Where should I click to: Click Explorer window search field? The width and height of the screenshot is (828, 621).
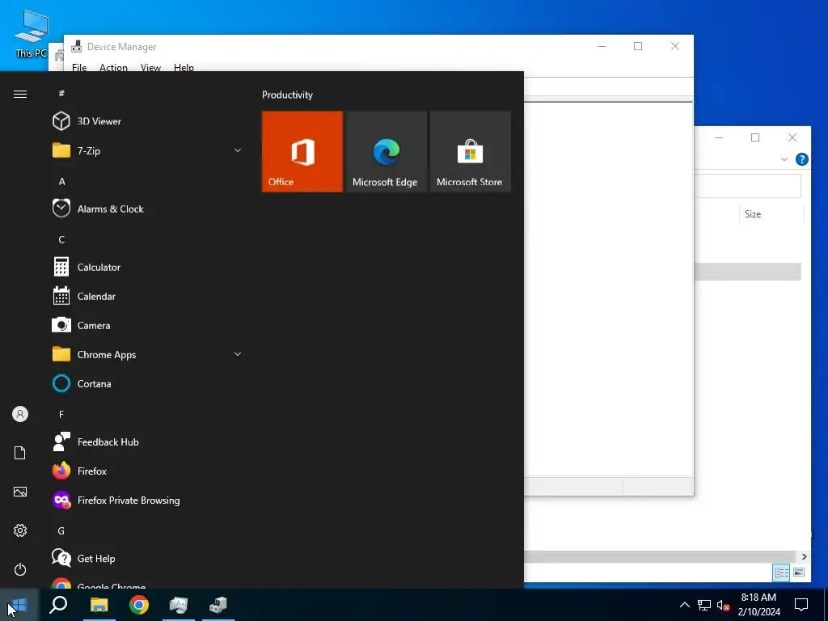(x=747, y=186)
